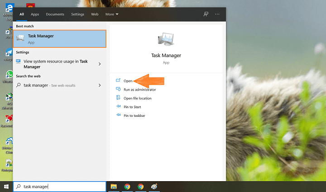The height and width of the screenshot is (192, 326).
Task: Select the All search tab
Action: click(x=22, y=14)
